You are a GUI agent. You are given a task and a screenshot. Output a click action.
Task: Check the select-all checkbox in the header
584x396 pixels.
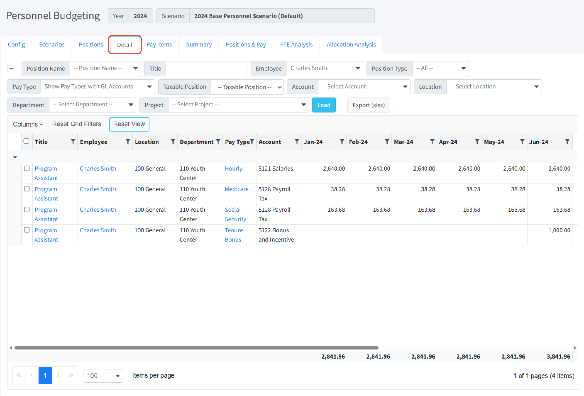(26, 141)
